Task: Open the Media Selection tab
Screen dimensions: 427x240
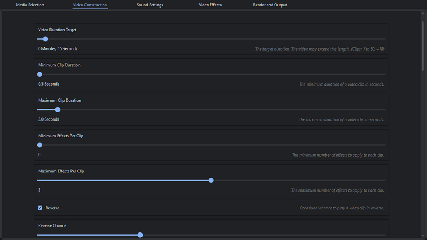Action: point(30,5)
